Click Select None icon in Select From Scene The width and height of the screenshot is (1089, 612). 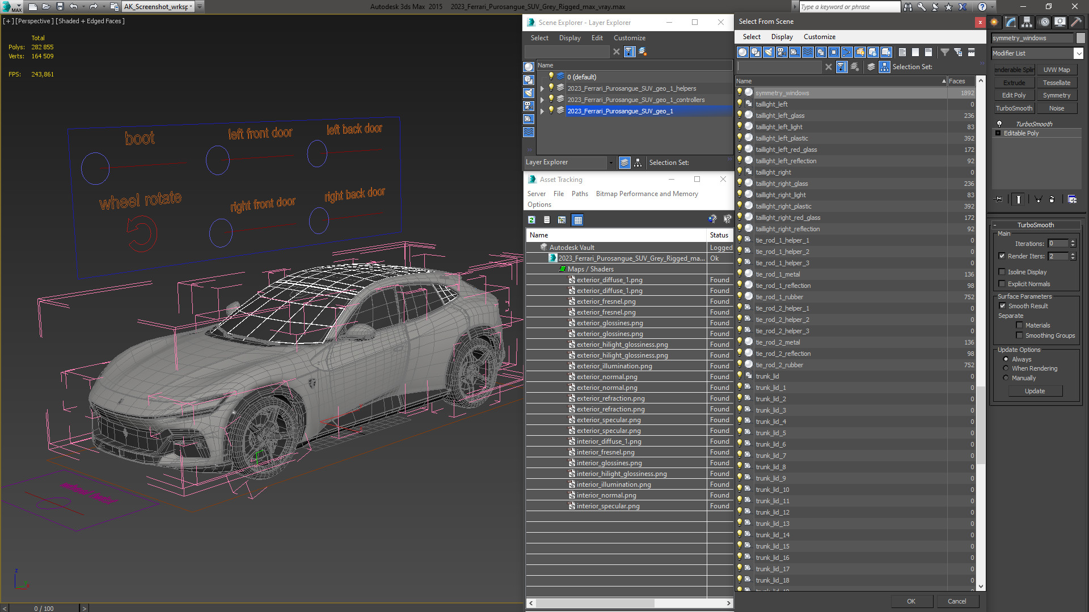pos(915,52)
